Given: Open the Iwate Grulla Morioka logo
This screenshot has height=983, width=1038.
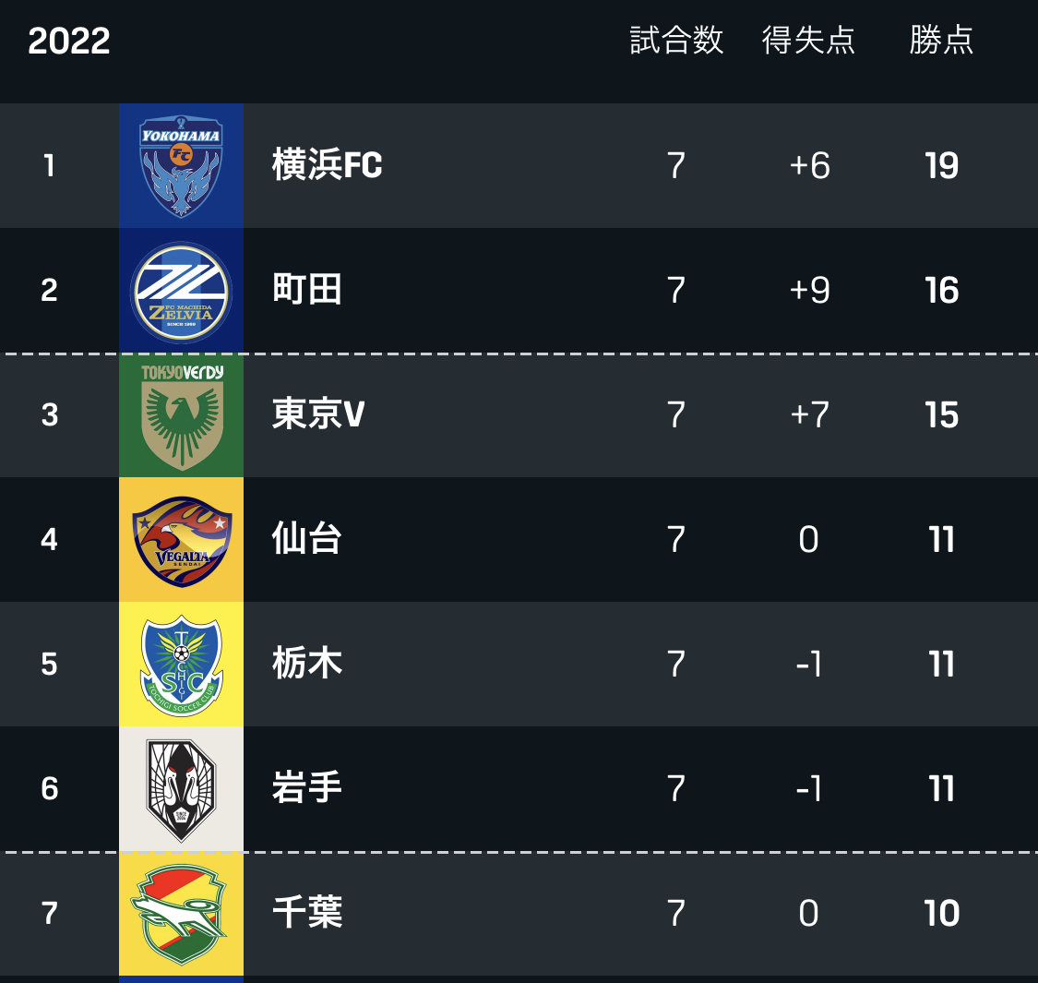Looking at the screenshot, I should pos(181,789).
